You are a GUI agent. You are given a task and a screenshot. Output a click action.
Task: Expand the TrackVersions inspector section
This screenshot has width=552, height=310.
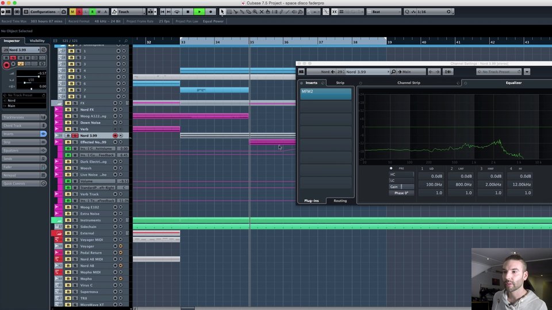(x=24, y=117)
